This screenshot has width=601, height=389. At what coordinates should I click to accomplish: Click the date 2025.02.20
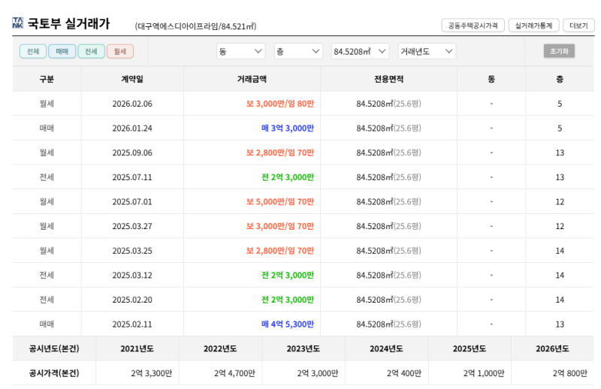coord(132,300)
